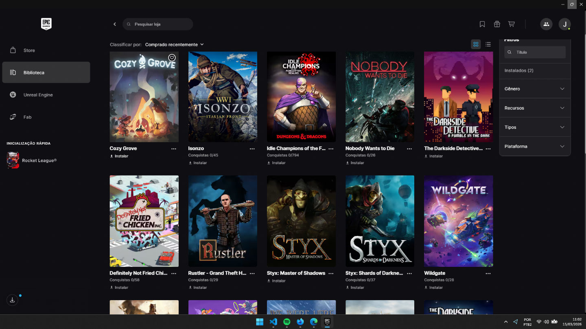Open more options for Isonzo
This screenshot has height=329, width=586.
(252, 149)
